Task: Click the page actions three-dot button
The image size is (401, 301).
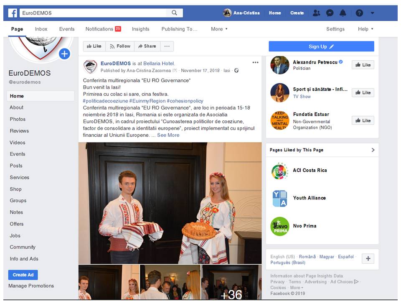Action: [x=167, y=46]
